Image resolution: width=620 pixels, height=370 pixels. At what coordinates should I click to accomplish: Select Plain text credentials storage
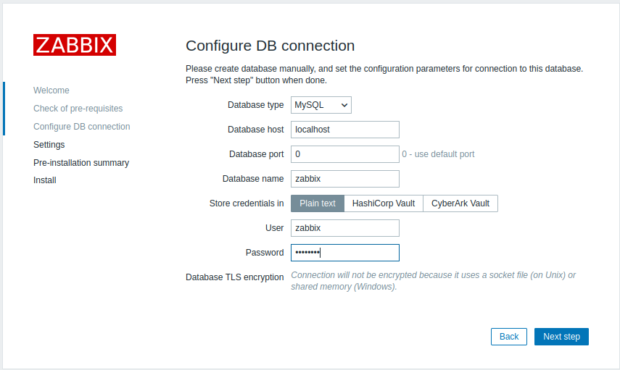[x=318, y=203]
